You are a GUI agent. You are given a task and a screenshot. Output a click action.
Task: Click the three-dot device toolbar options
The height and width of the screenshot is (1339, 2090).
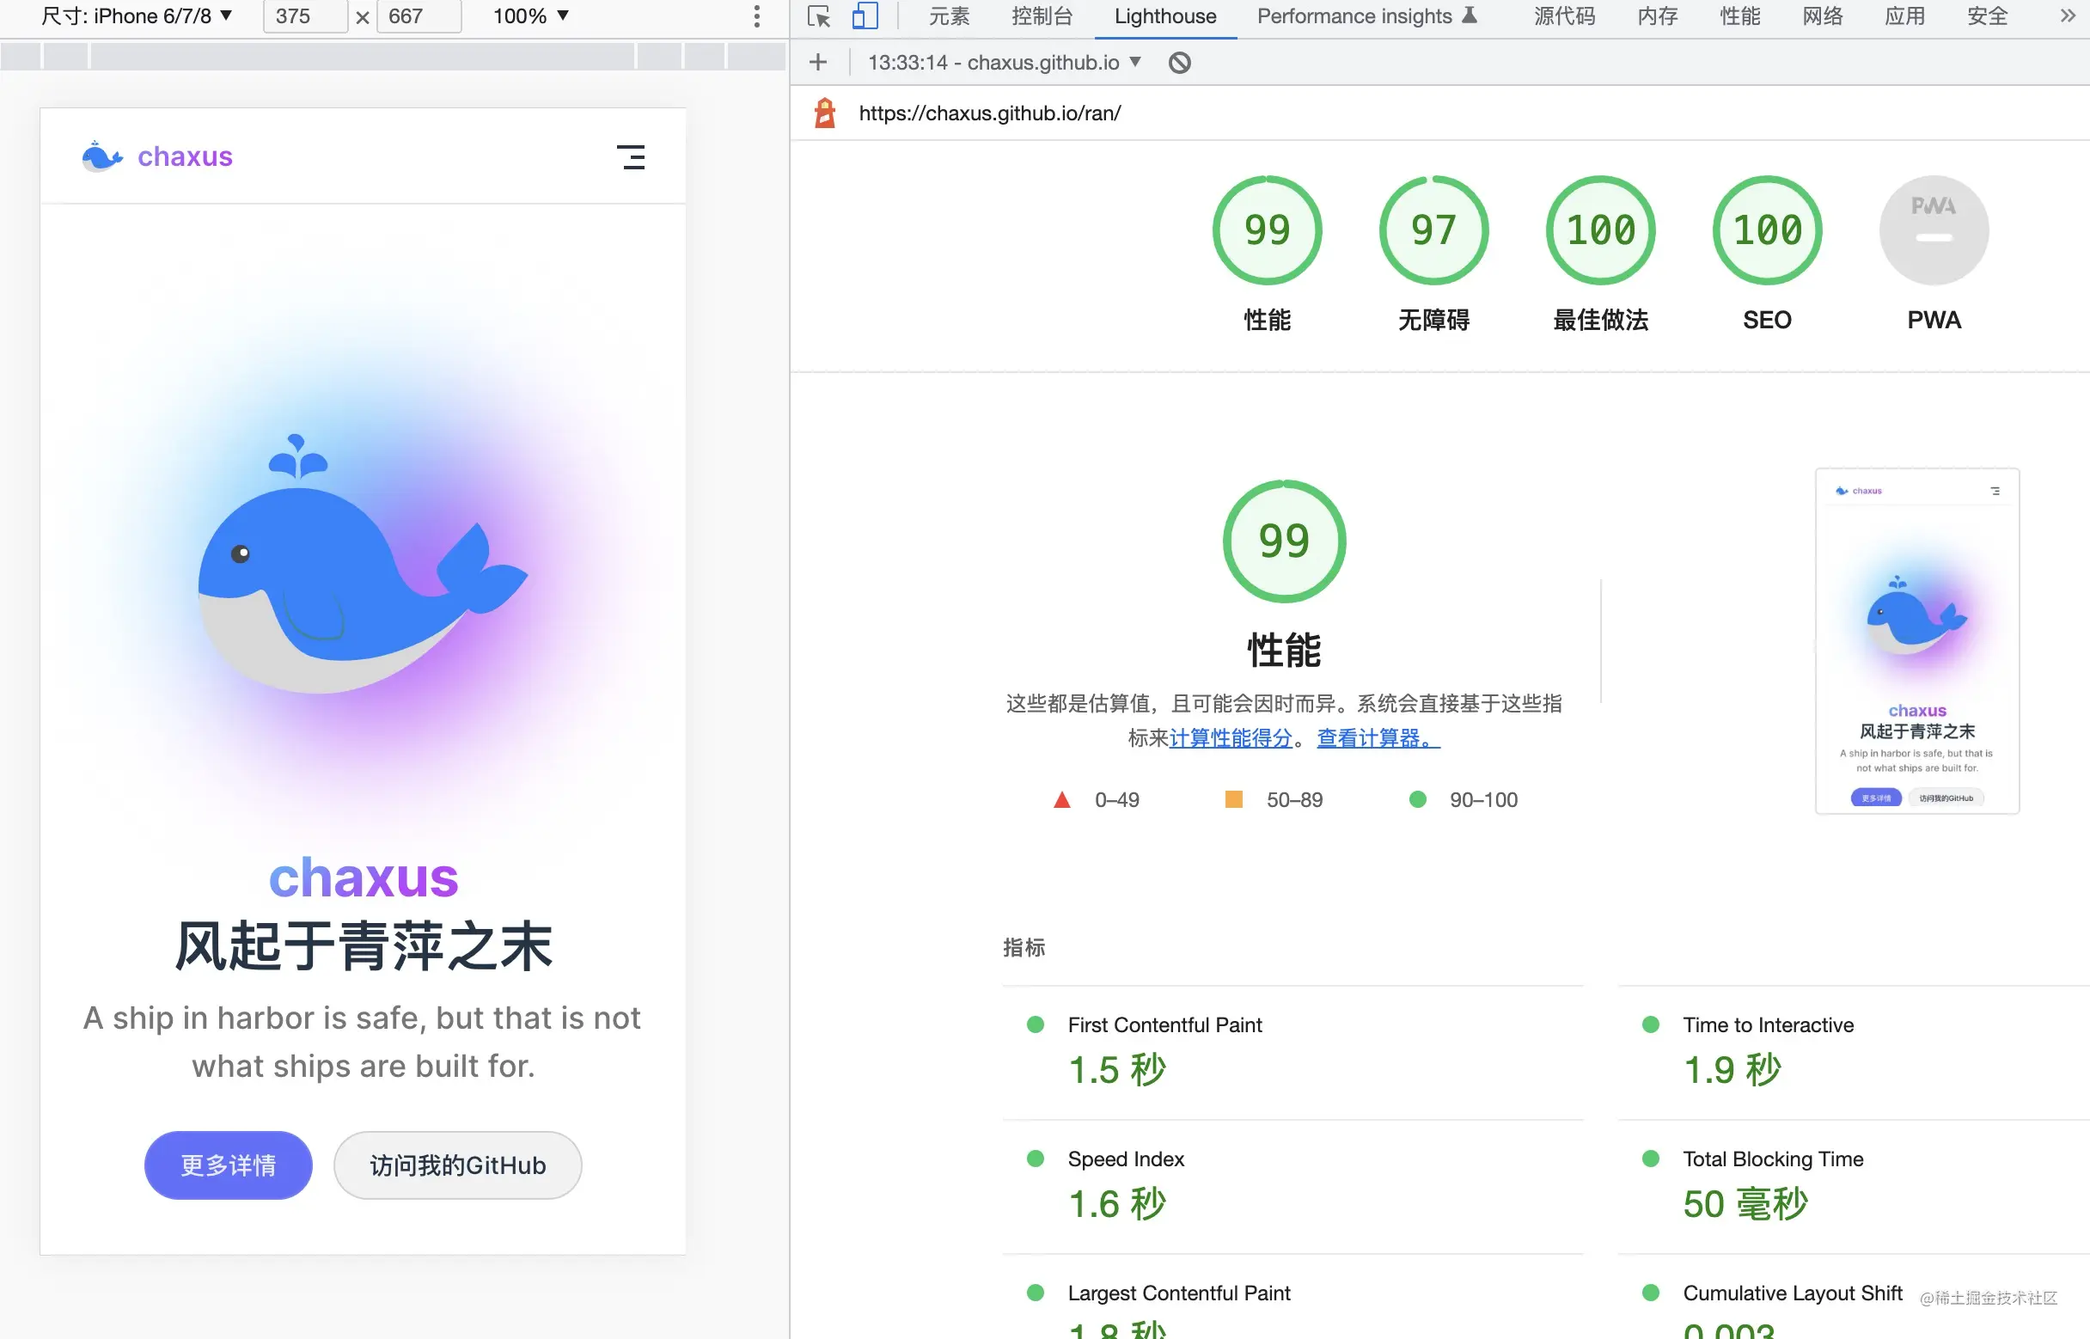[x=756, y=16]
